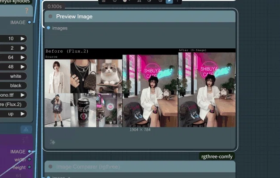This screenshot has height=178, width=280.
Task: Click the Preview Image node title
Action: tap(74, 17)
